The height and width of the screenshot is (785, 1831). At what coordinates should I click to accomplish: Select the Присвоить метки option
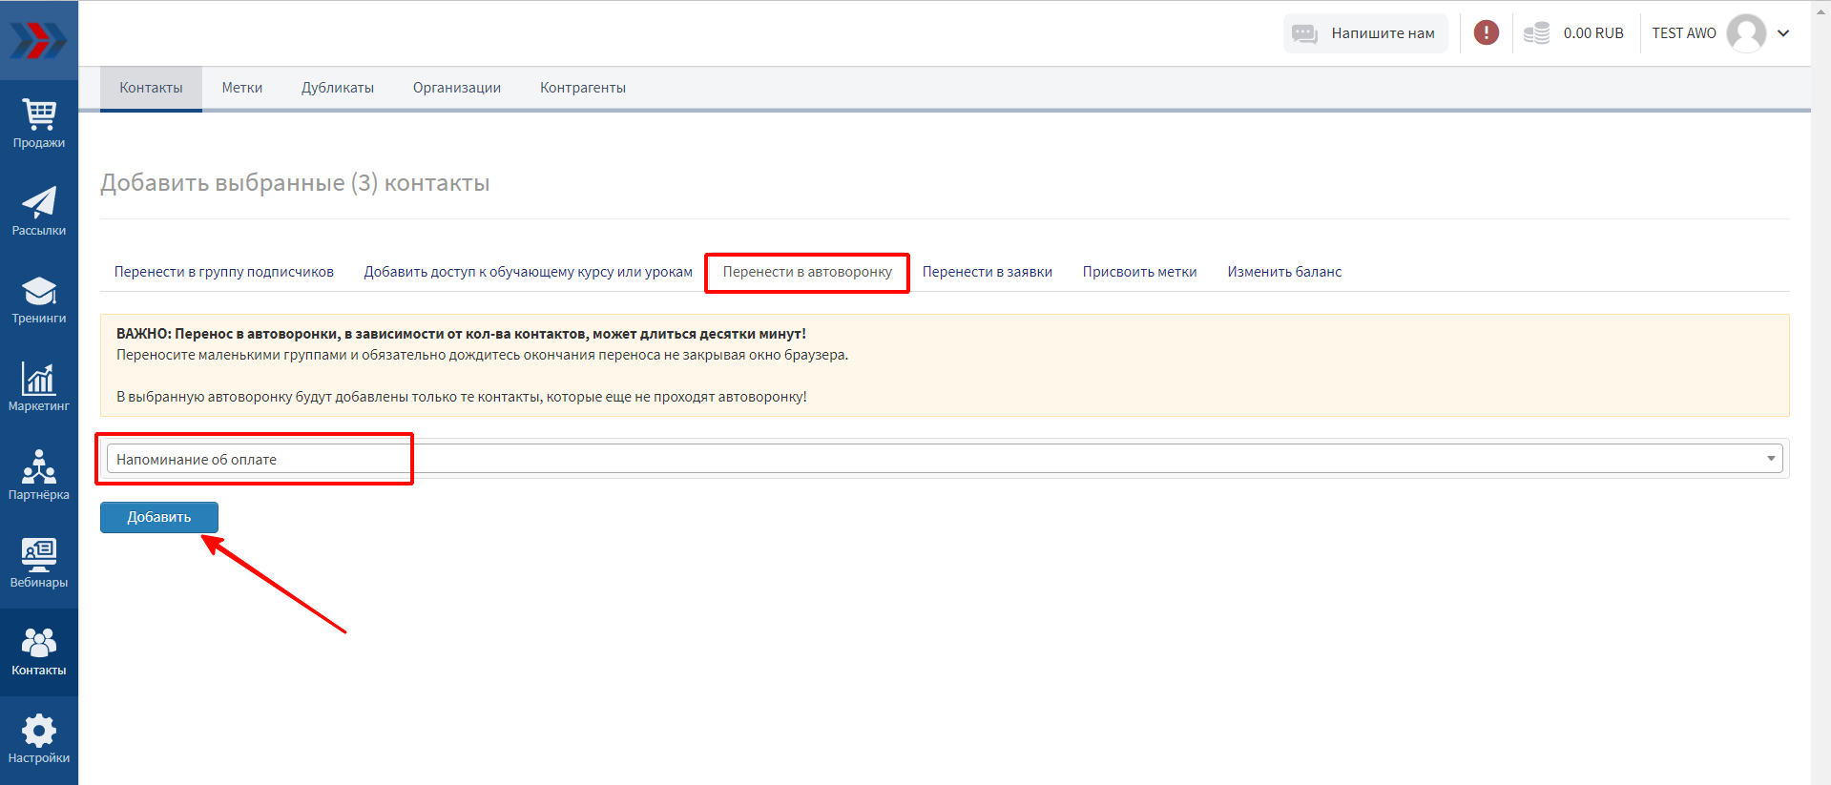pyautogui.click(x=1139, y=272)
